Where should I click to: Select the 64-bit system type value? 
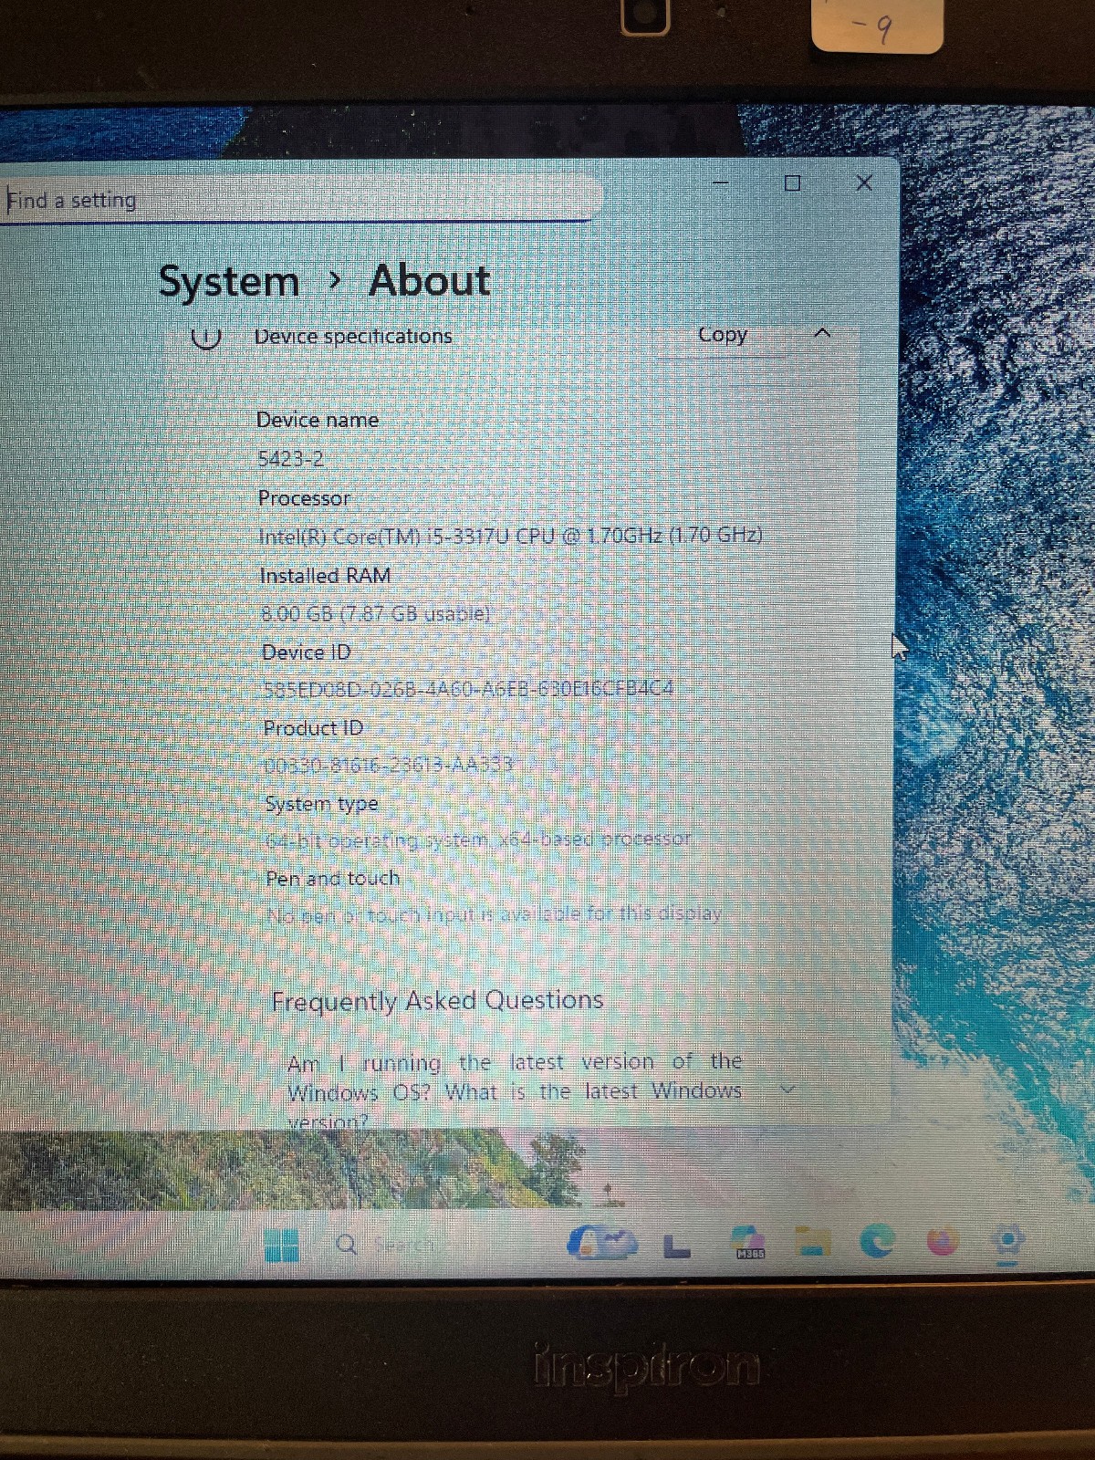(x=478, y=838)
